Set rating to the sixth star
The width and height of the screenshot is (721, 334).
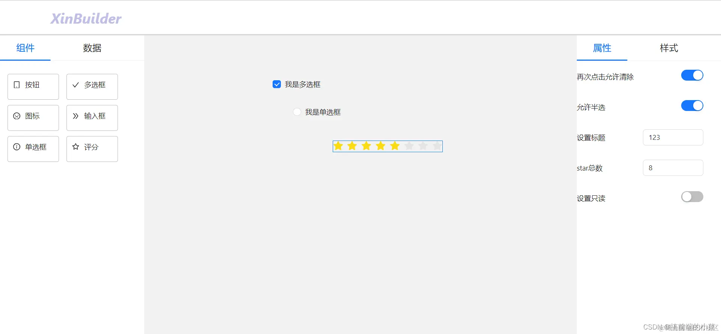[409, 146]
